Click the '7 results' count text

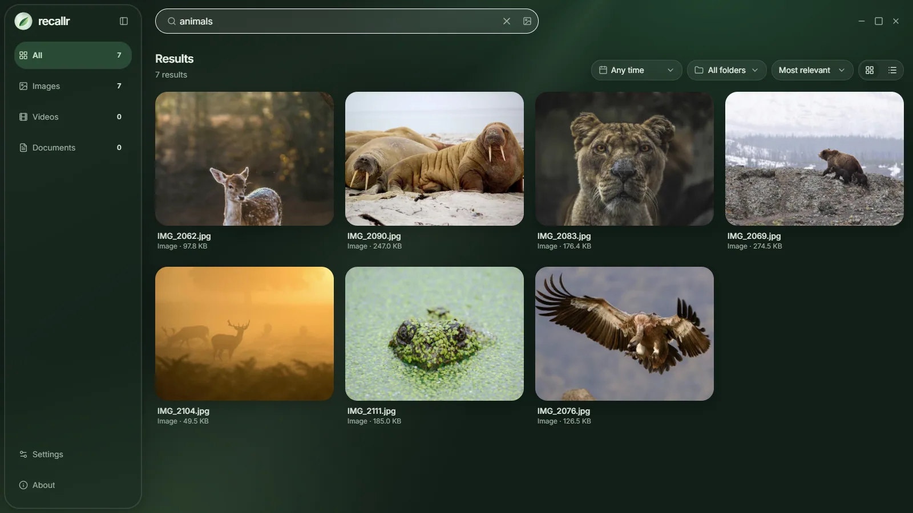coord(171,75)
